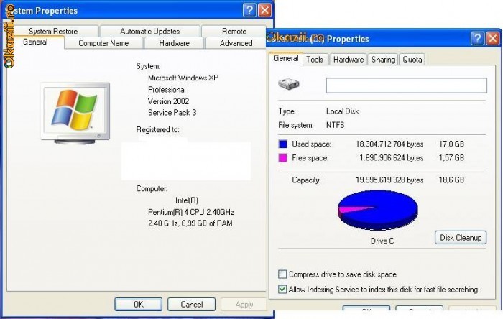Launch Disk Cleanup
This screenshot has width=503, height=319.
[461, 238]
